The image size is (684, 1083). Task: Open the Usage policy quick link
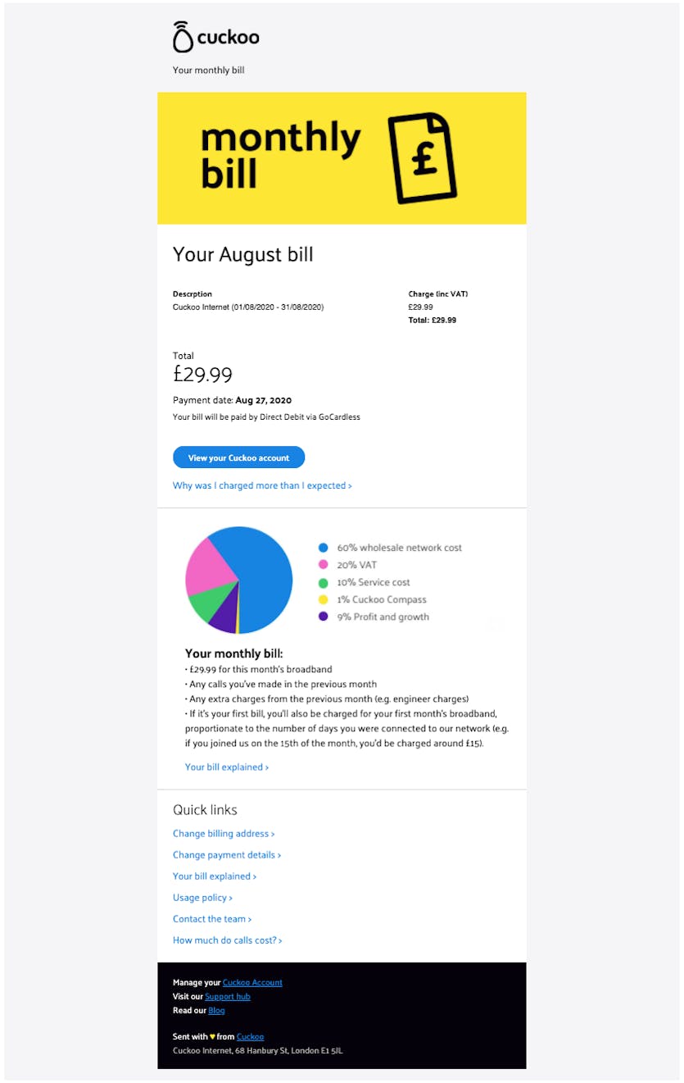[x=202, y=898]
